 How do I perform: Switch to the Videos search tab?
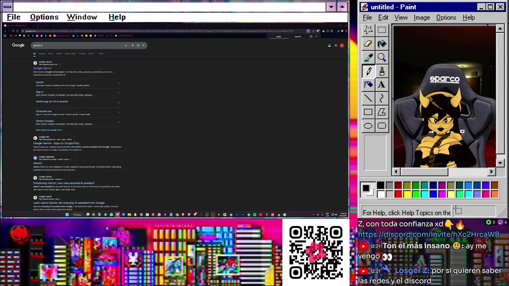coord(59,54)
